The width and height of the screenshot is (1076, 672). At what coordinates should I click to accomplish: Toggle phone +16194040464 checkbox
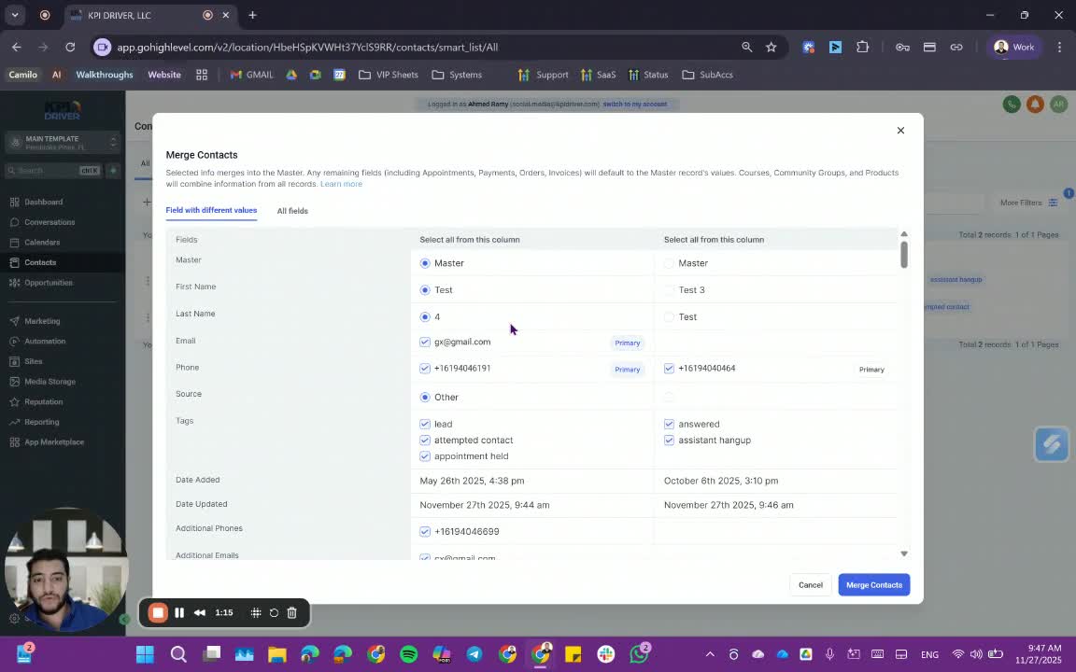tap(669, 369)
